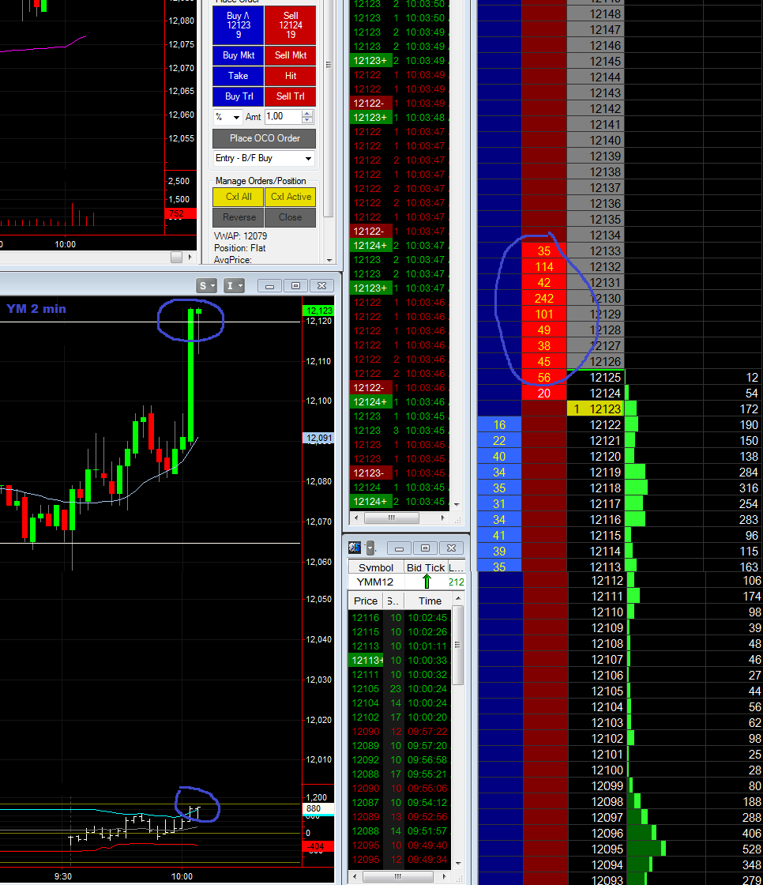The height and width of the screenshot is (885, 763).
Task: Click the Cxl Active button
Action: click(x=290, y=197)
